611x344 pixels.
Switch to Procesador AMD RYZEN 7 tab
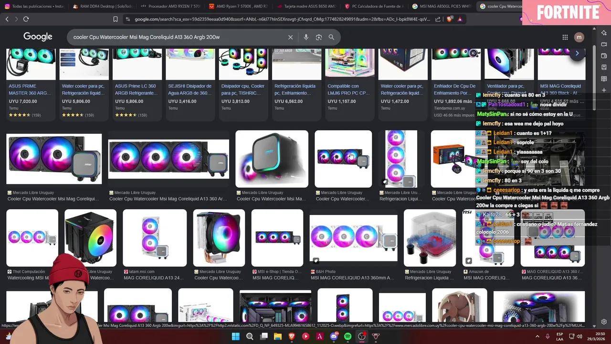[x=171, y=7]
